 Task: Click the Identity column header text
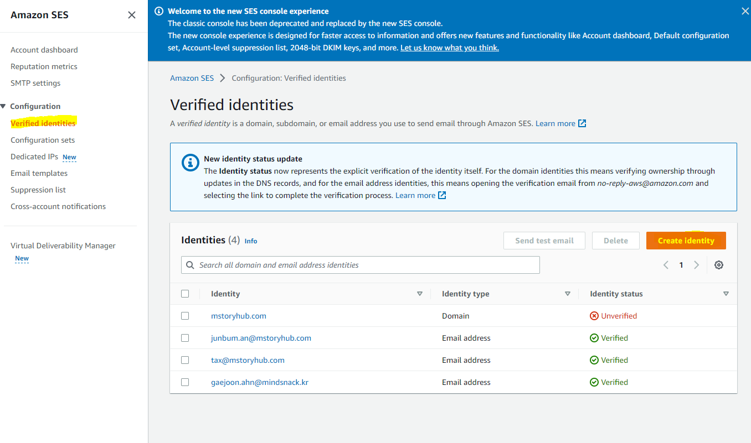coord(225,294)
